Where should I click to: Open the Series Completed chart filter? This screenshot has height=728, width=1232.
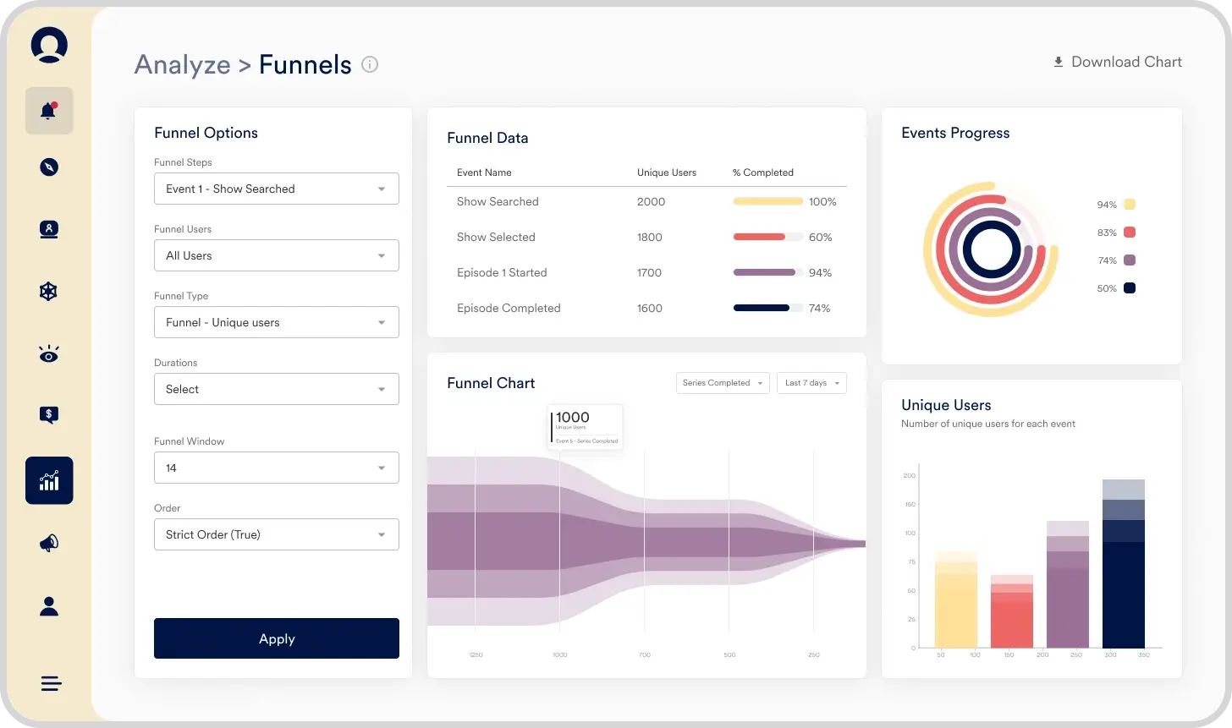722,383
